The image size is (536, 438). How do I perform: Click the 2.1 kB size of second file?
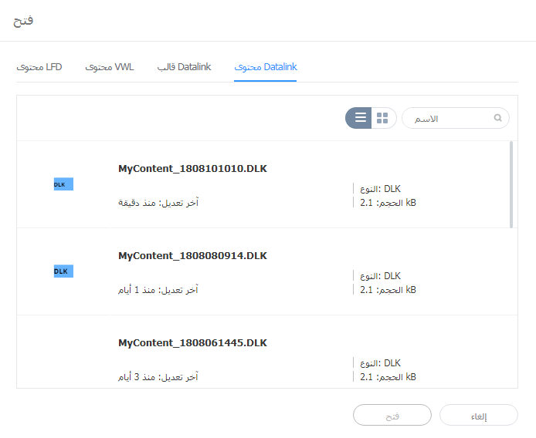[x=388, y=290]
